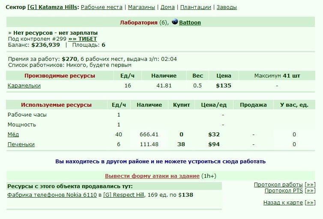Click Печеньки stock value 111.48

pyautogui.click(x=149, y=144)
